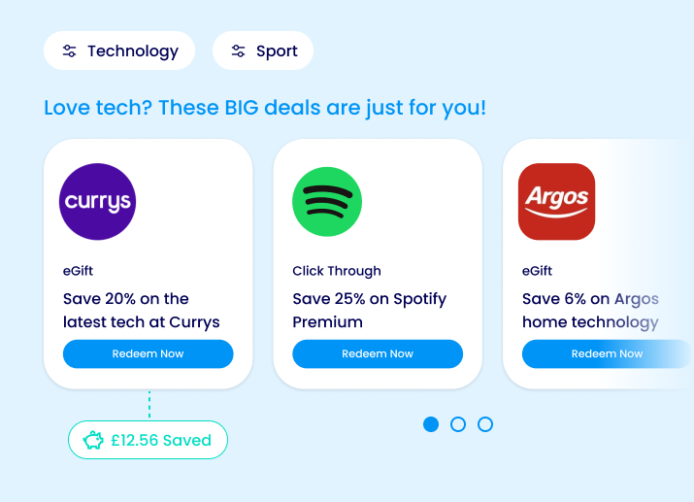
Task: Click the Sport filter sliders icon
Action: pyautogui.click(x=239, y=51)
